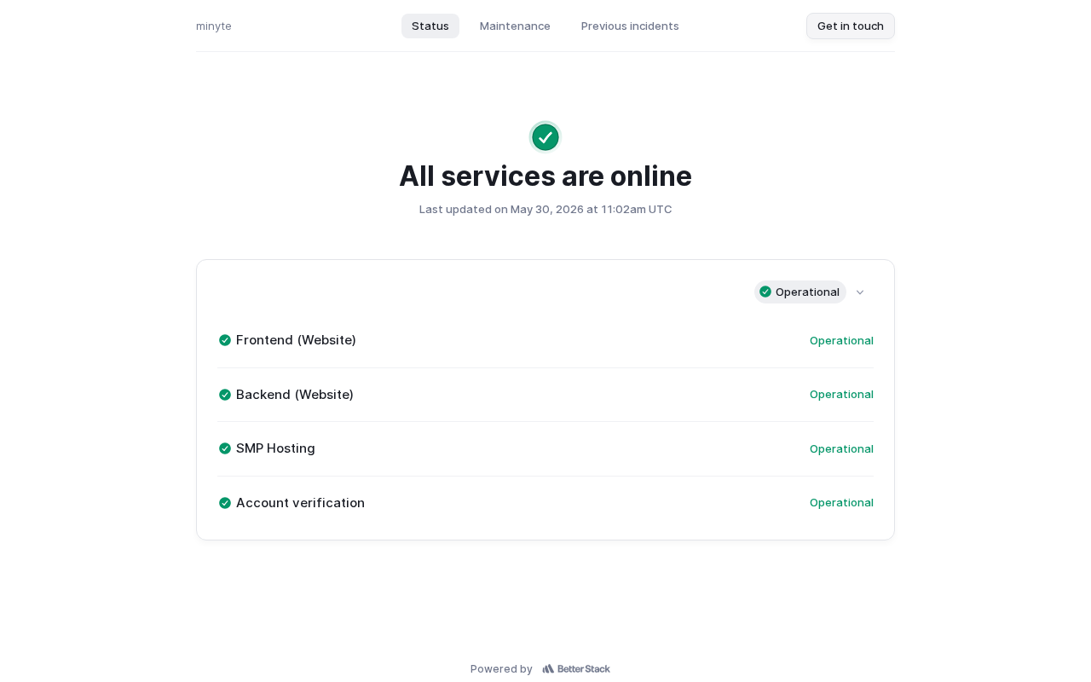This screenshot has height=682, width=1091.
Task: Click the SMP Hosting service name
Action: tap(275, 448)
